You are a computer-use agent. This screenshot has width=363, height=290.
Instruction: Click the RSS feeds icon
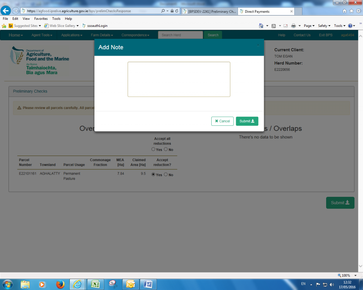274,25
